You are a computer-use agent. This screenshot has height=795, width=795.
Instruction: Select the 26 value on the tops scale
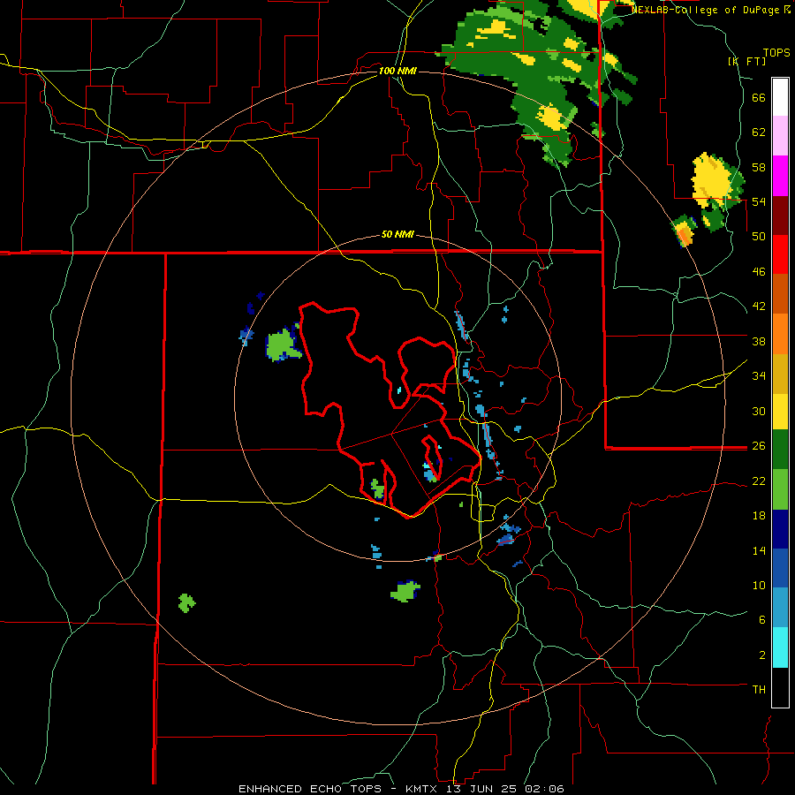point(759,446)
